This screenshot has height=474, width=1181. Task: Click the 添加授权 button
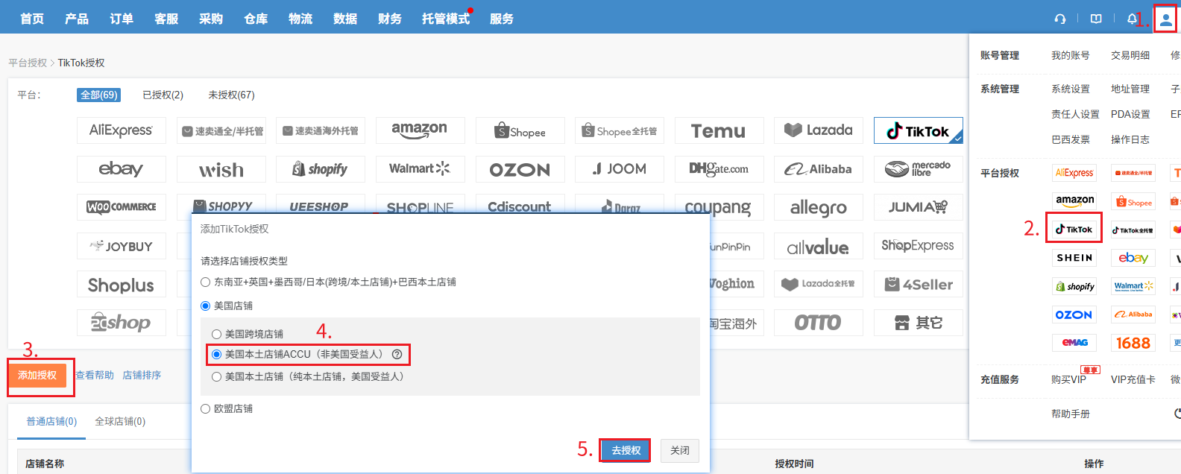click(x=37, y=376)
